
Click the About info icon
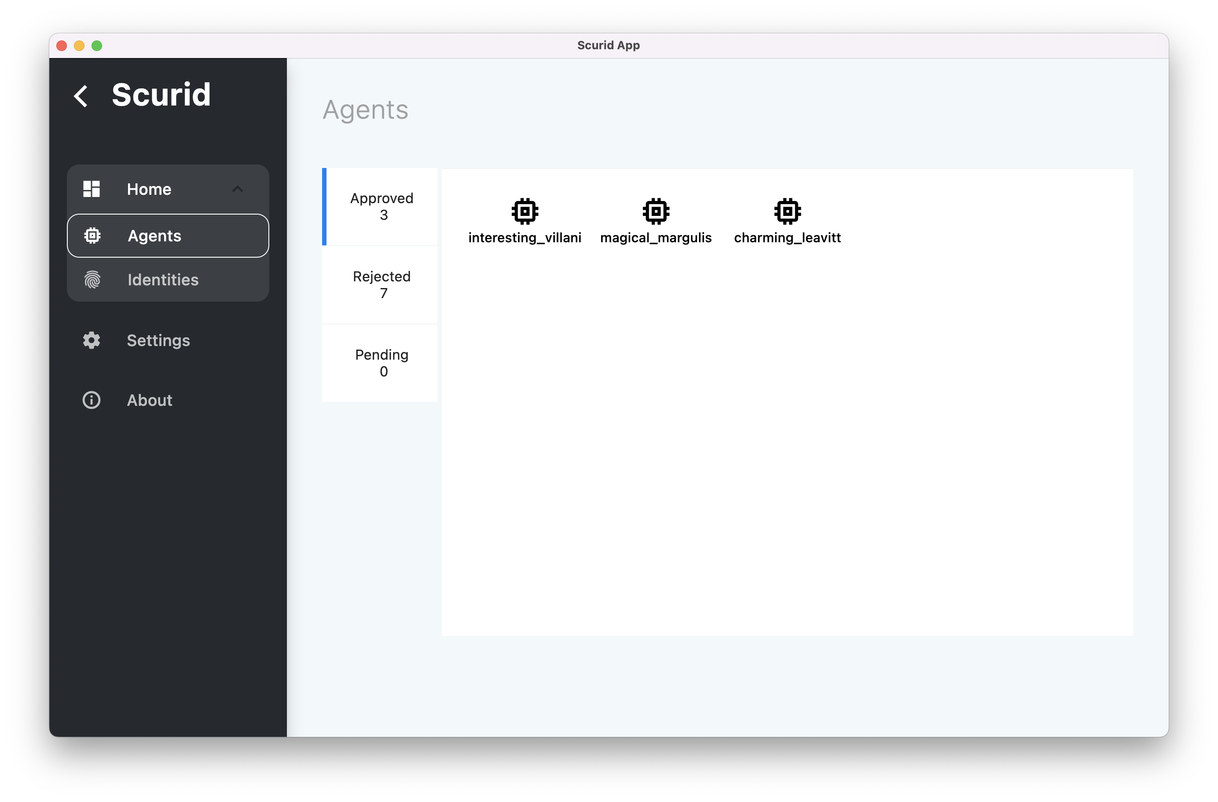[92, 400]
